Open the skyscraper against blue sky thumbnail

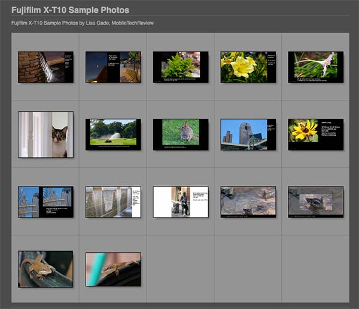[248, 134]
